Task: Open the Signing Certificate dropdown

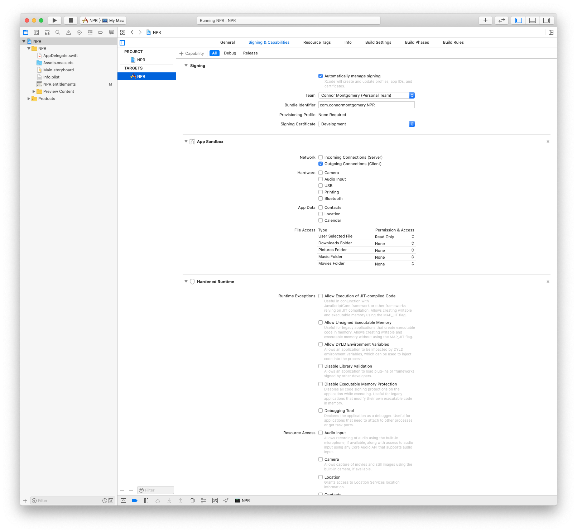Action: [366, 124]
